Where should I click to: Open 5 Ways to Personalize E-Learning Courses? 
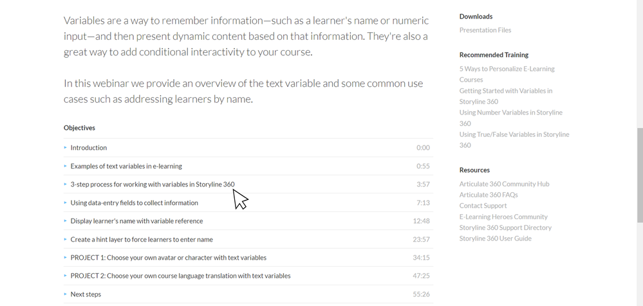point(507,69)
